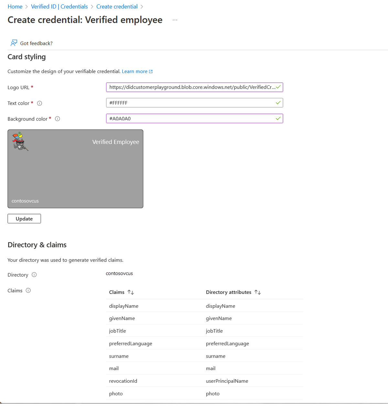Click the Background color #A0A0A0 field
388x418 pixels.
click(194, 118)
